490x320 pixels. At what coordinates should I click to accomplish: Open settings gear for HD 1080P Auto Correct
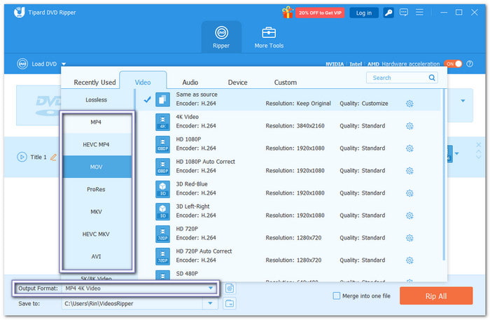pos(409,171)
